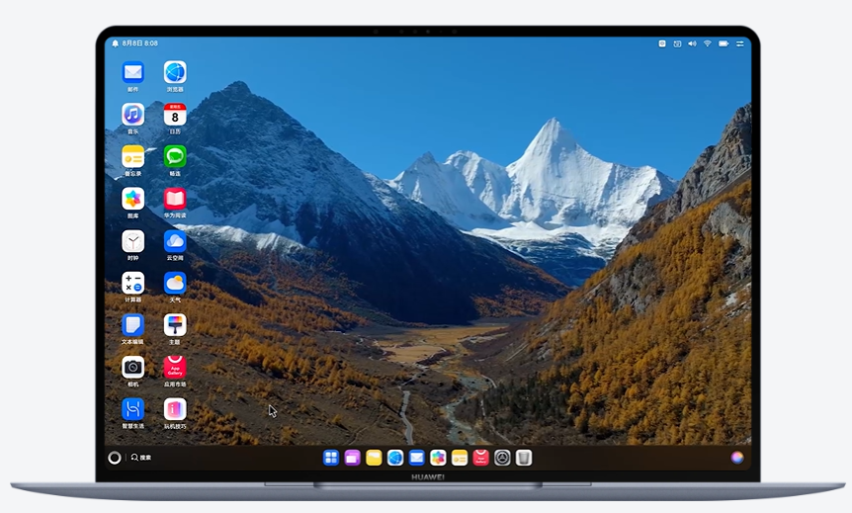Click the search (搜索) field in taskbar
Screen dimensions: 852x513
(x=141, y=458)
